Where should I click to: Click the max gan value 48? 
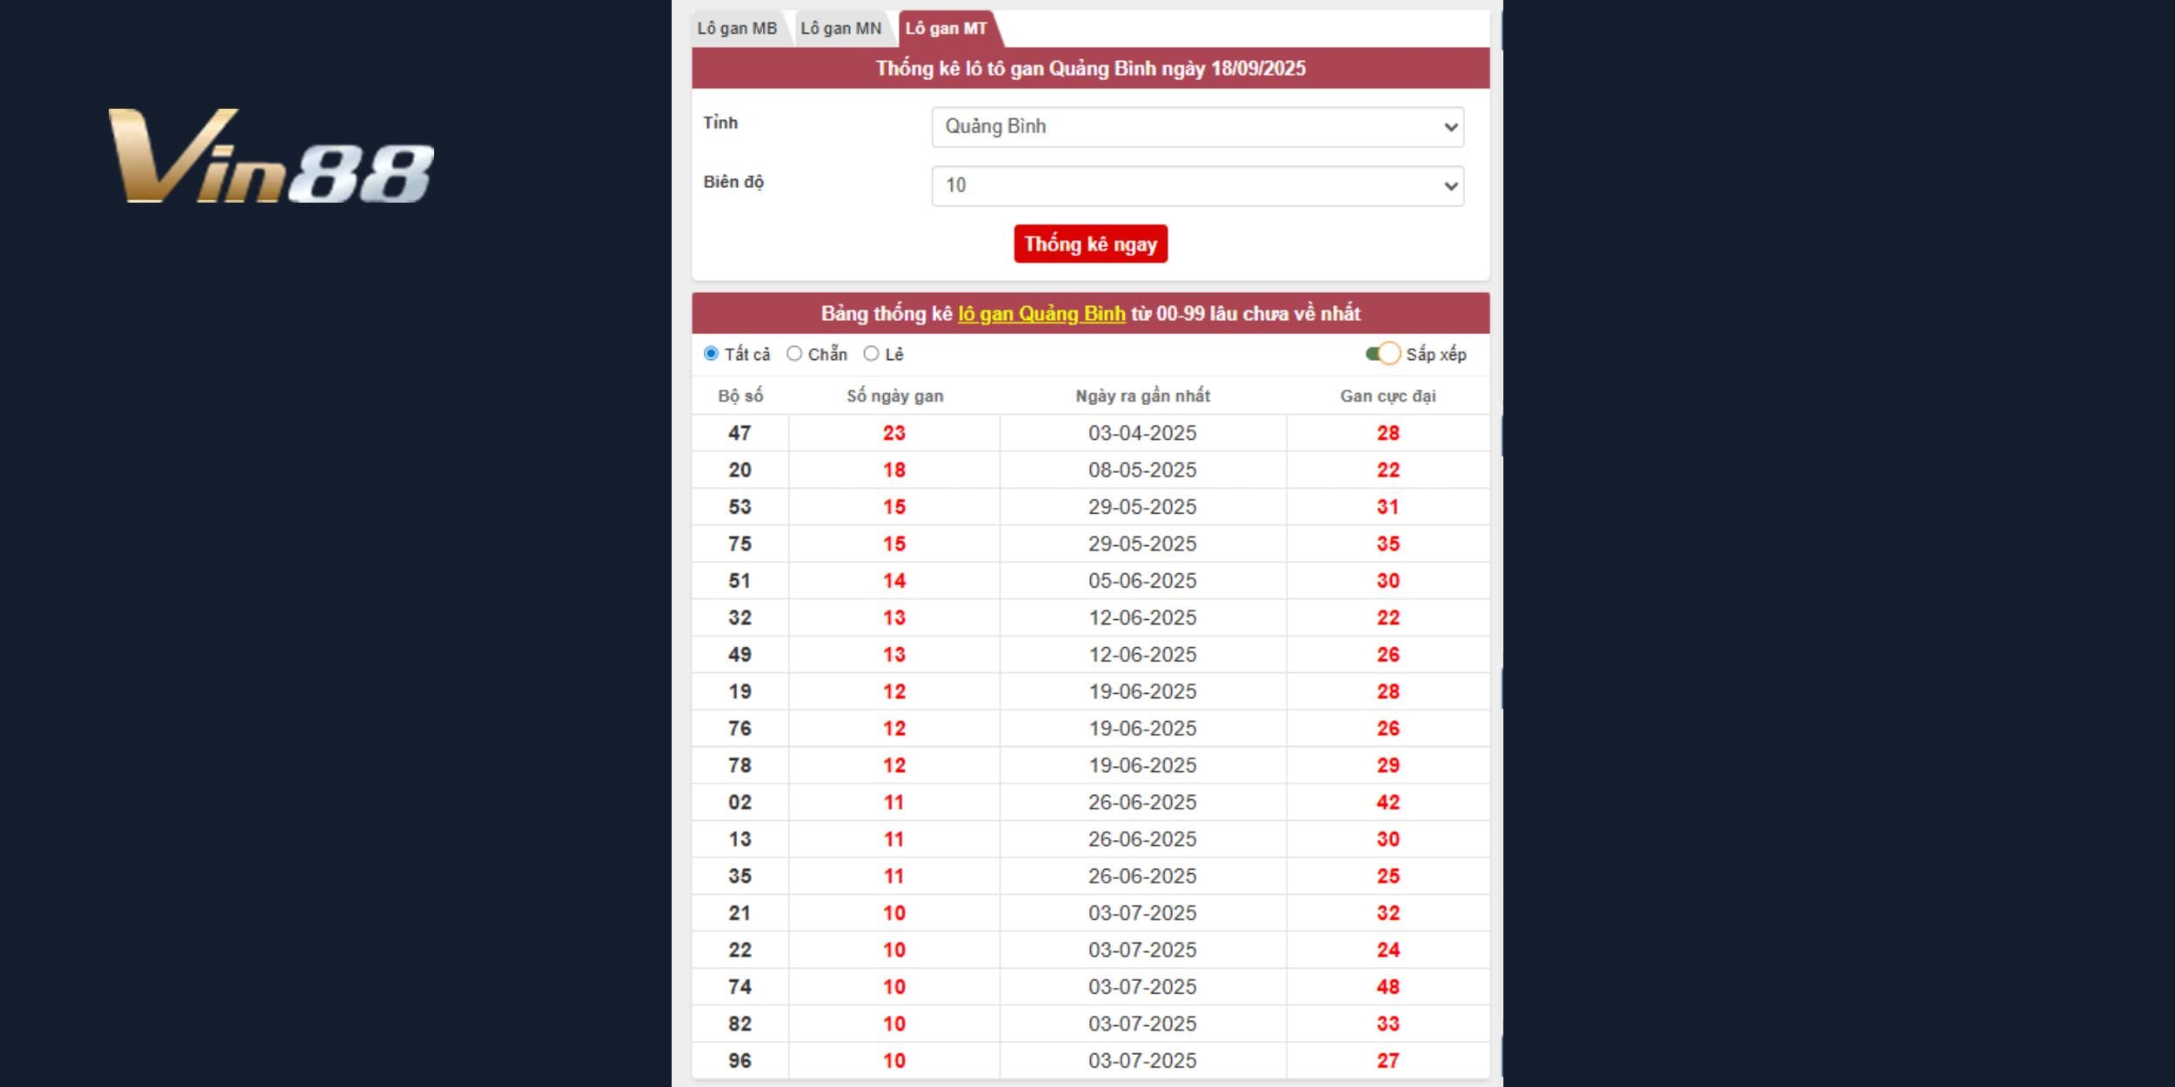[1388, 987]
